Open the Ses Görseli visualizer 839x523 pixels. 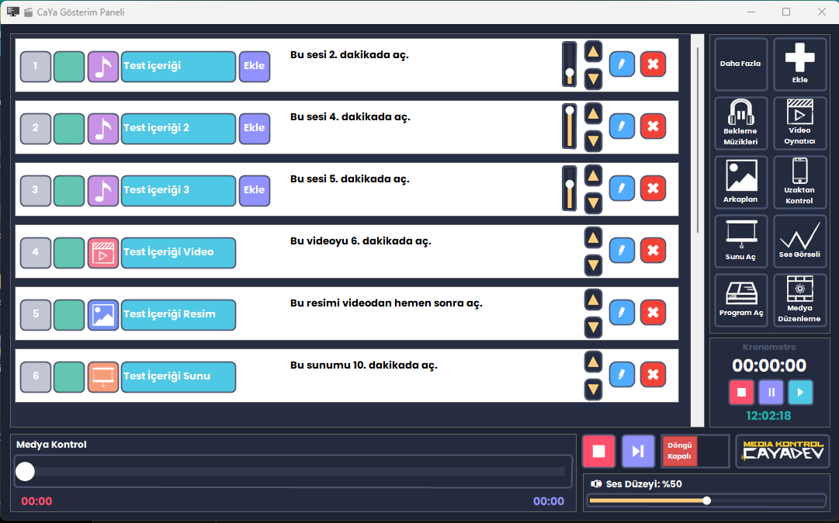(x=799, y=241)
